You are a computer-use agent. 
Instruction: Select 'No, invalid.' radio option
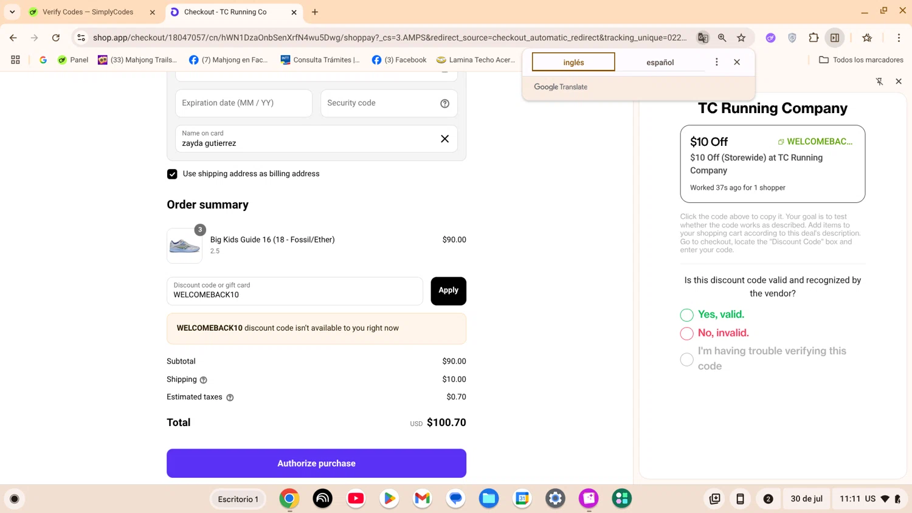pos(686,333)
